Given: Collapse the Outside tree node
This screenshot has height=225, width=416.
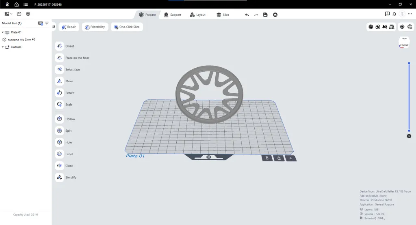Looking at the screenshot, I should tap(3, 47).
